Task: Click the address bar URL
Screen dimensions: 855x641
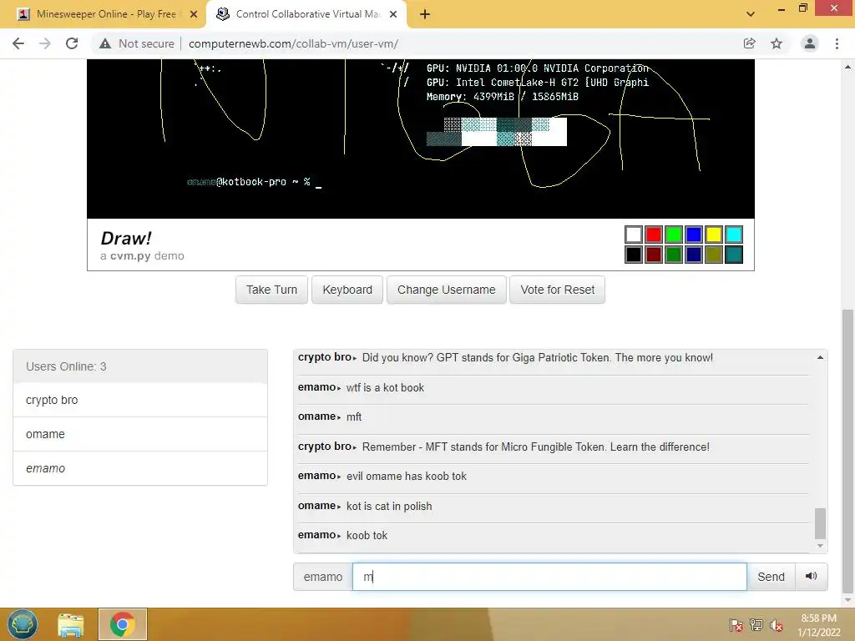Action: coord(293,43)
